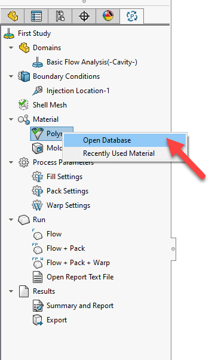Collapse the Domains node
This screenshot has width=215, height=360.
tap(11, 48)
